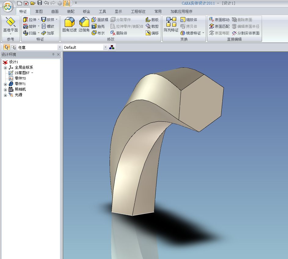Image resolution: width=288 pixels, height=259 pixels.
Task: Open the Default configuration dropdown
Action: click(x=105, y=47)
